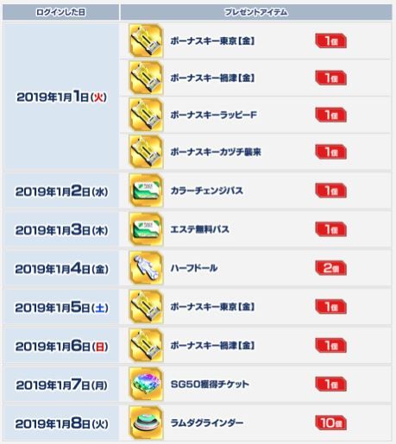Click the ラムダグラインダー grinder icon
396x444 pixels.
[x=146, y=422]
